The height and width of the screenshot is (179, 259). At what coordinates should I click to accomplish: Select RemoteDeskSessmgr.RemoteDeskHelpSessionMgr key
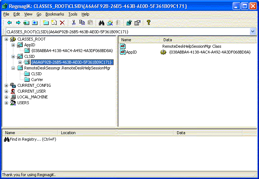click(x=67, y=68)
